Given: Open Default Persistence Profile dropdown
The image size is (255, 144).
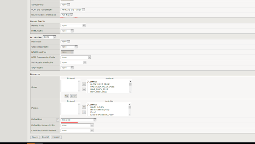Looking at the screenshot, I should [77, 125].
